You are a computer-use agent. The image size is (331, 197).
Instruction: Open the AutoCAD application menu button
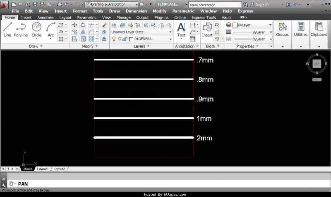[4, 5]
